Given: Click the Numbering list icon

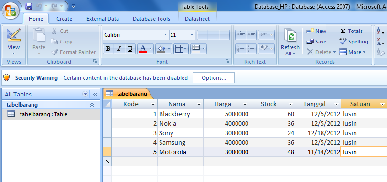Looking at the screenshot, I should coord(240,49).
